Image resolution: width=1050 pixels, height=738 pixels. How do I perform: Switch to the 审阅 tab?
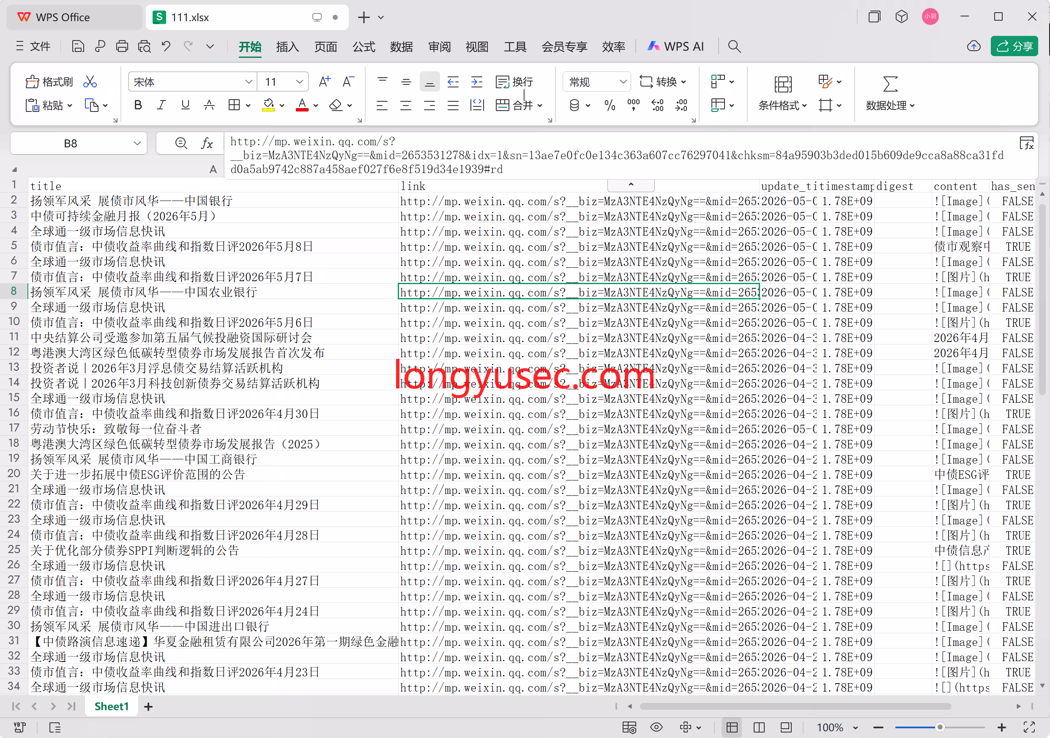click(440, 46)
